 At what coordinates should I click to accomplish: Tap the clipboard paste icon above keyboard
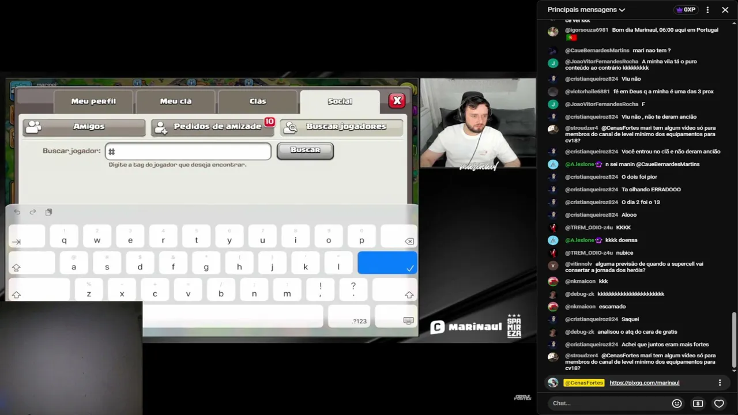coord(48,212)
